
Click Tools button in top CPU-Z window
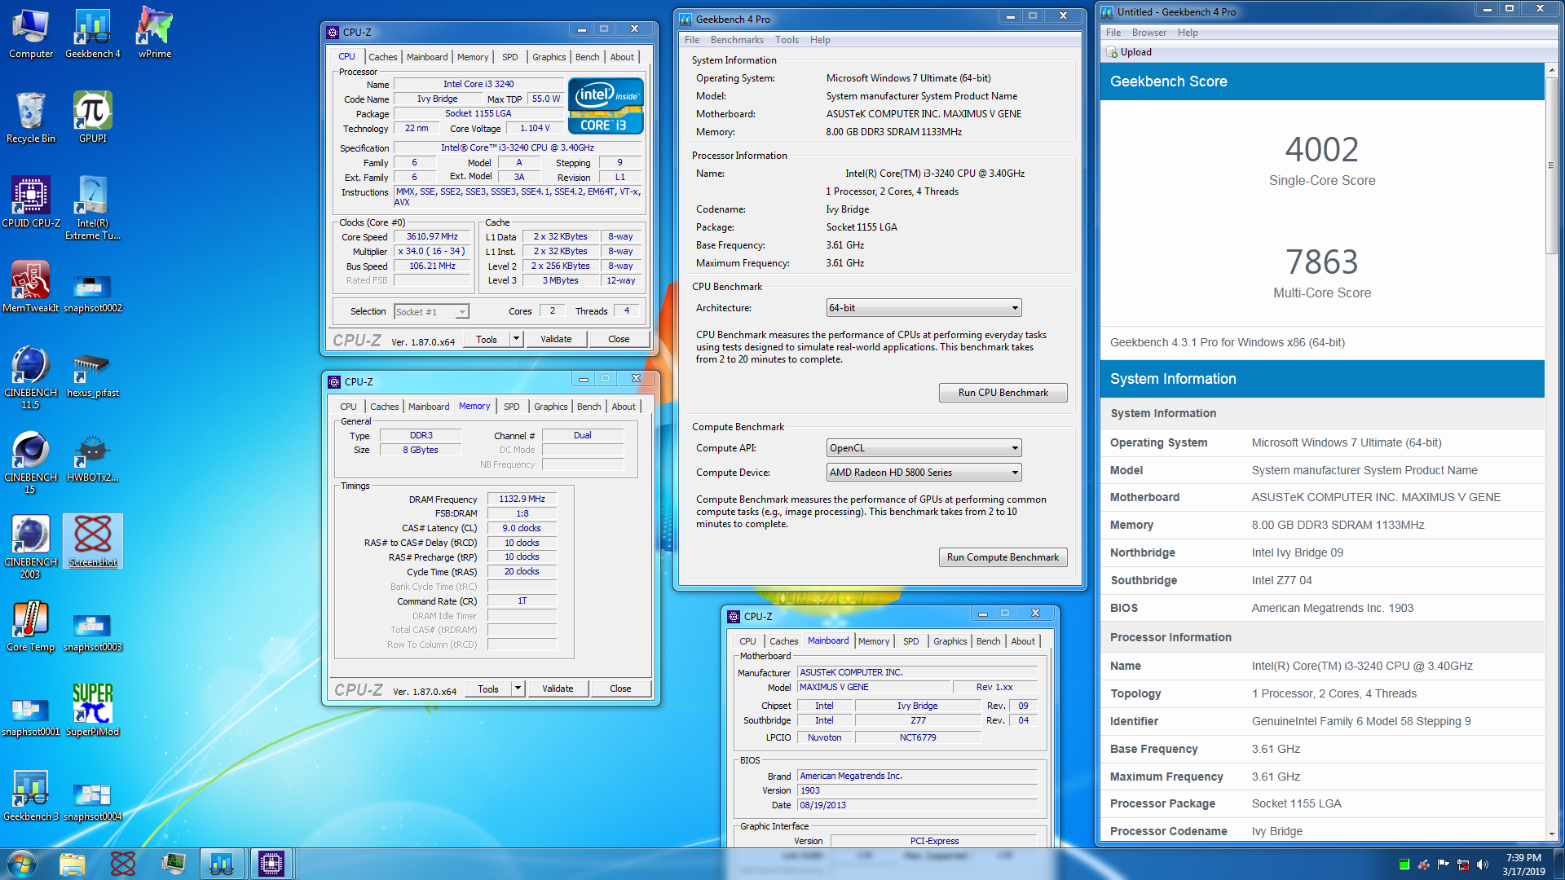pos(487,339)
